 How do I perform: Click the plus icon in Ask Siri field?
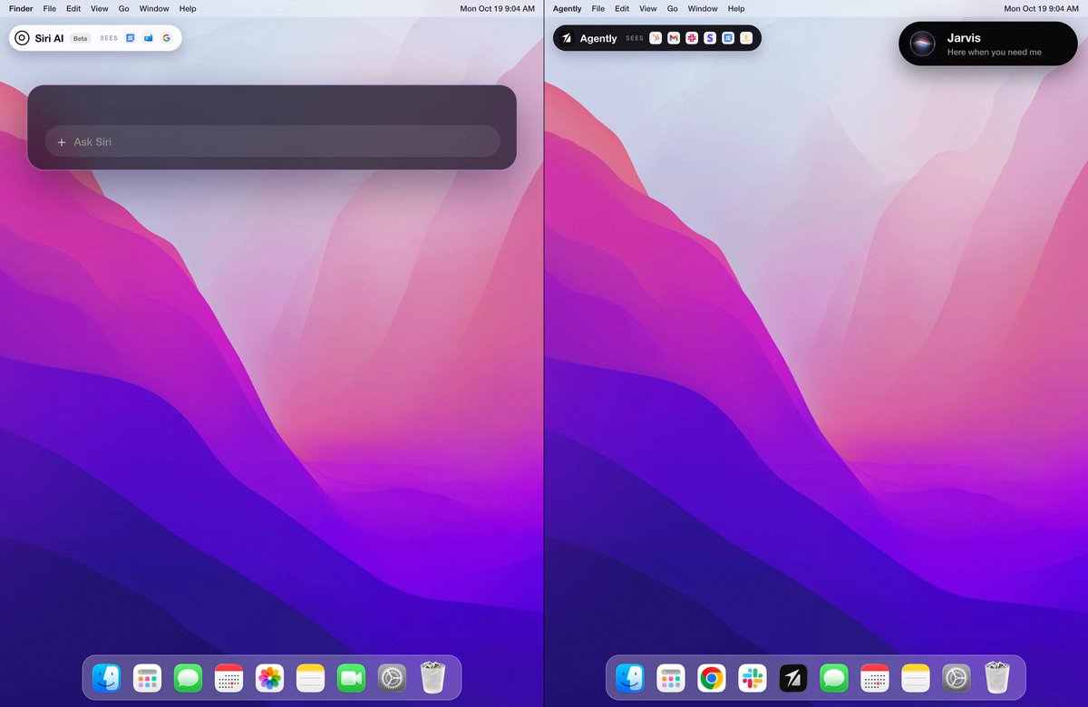coord(62,142)
